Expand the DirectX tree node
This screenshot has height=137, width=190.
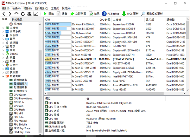[x=3, y=54]
